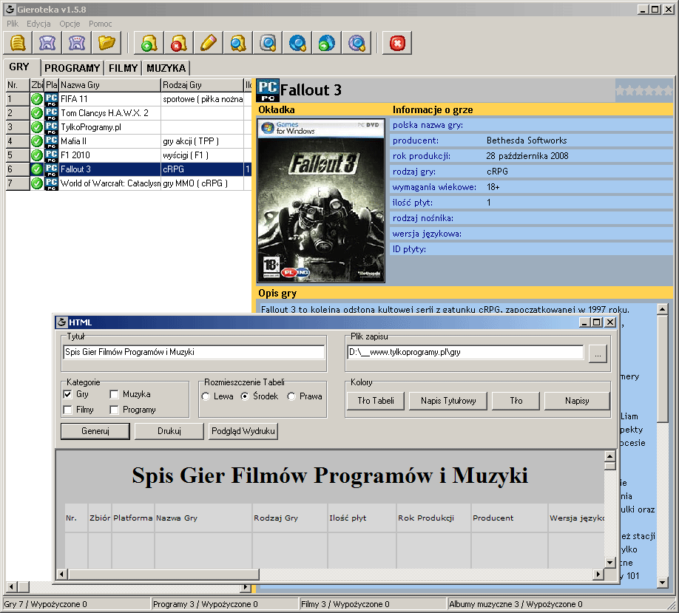Image resolution: width=679 pixels, height=613 pixels.
Task: Click the Drukuj button
Action: pos(169,431)
